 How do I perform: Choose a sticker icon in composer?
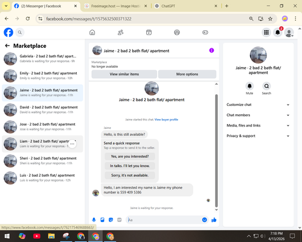[x=111, y=220]
